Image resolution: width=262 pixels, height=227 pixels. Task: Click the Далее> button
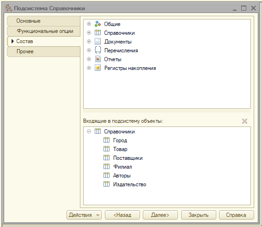pos(160,215)
